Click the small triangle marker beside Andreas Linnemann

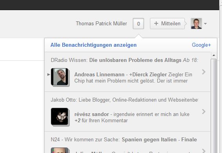click(49, 74)
